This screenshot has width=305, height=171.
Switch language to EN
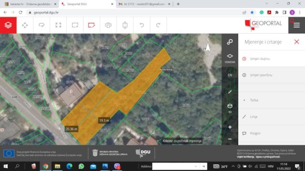(230, 75)
